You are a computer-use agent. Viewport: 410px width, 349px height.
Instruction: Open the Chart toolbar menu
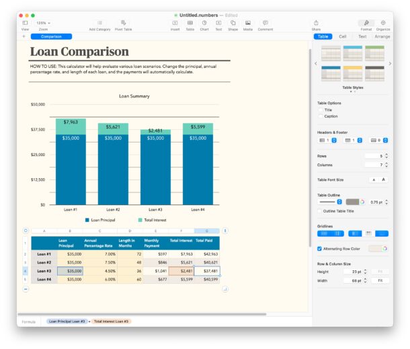pyautogui.click(x=204, y=23)
